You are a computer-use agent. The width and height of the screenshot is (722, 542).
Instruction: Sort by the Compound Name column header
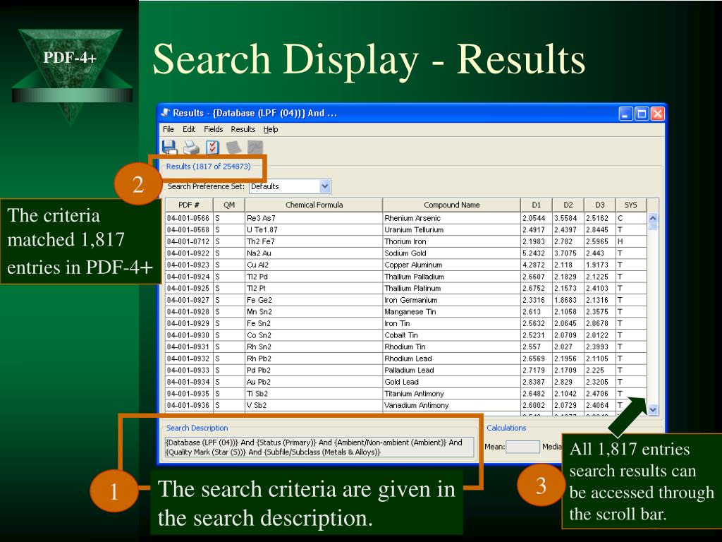(452, 205)
